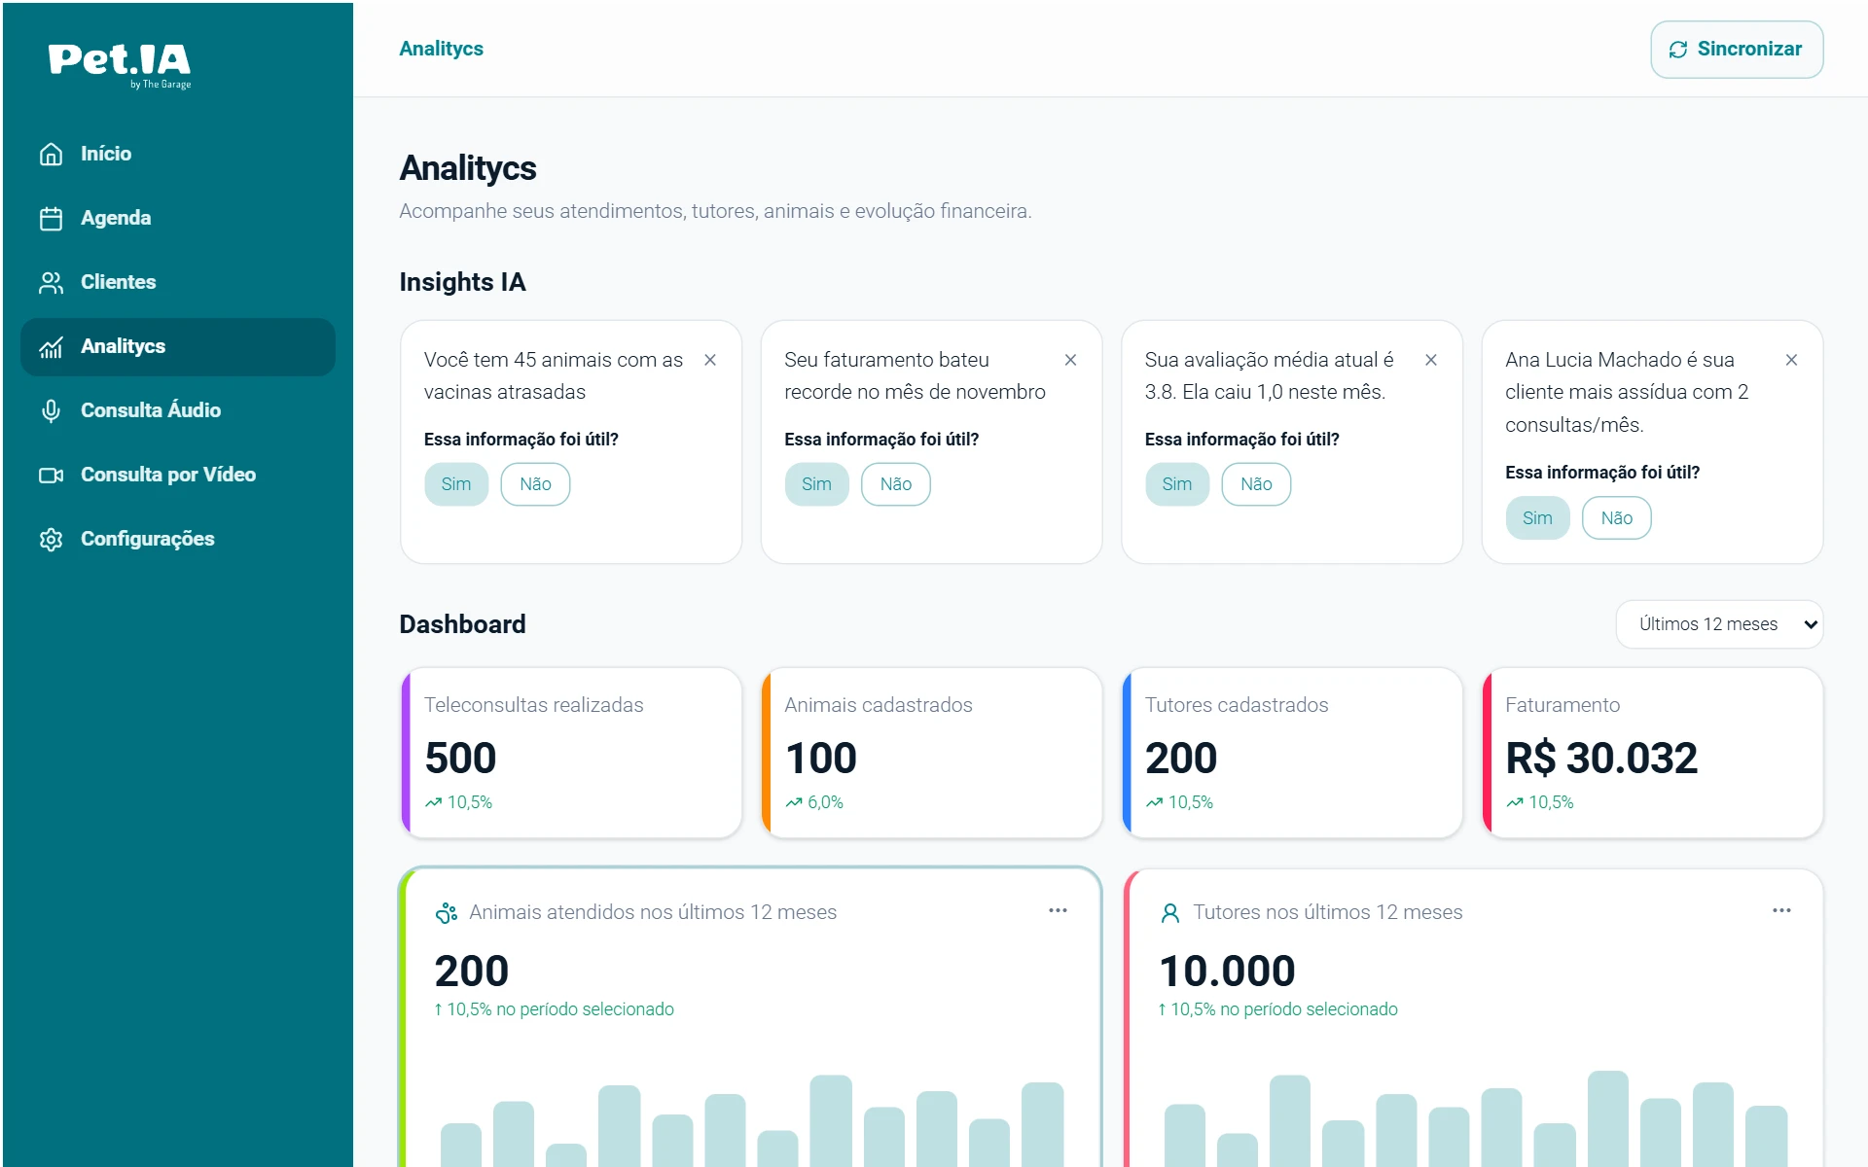Answer Não on the avaliação média insight

pyautogui.click(x=1256, y=484)
